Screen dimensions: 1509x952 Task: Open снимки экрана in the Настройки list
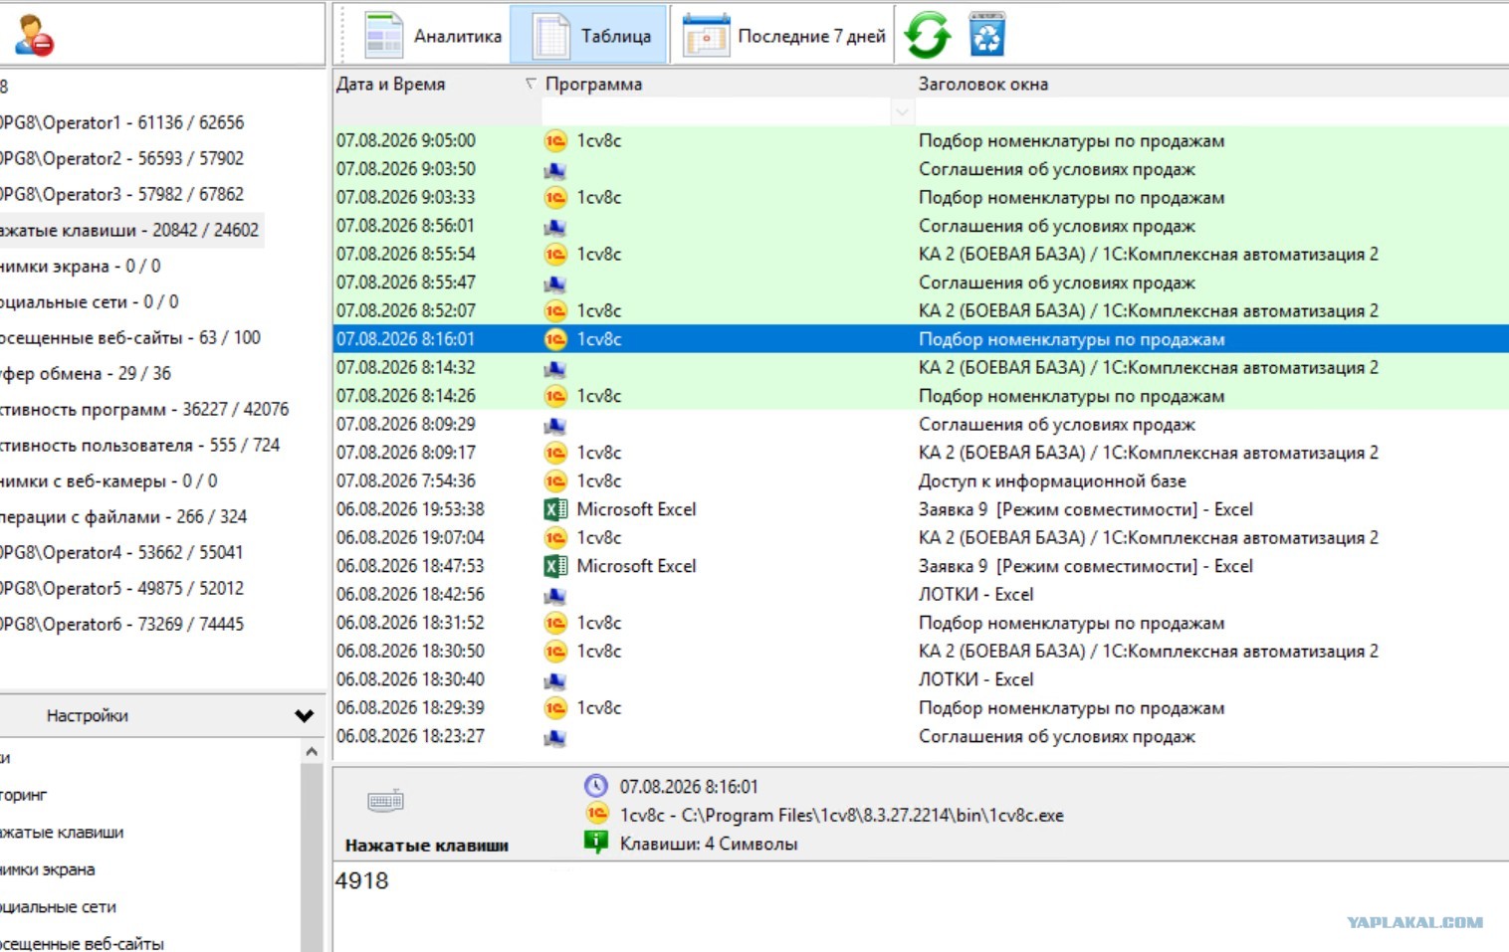coord(48,869)
